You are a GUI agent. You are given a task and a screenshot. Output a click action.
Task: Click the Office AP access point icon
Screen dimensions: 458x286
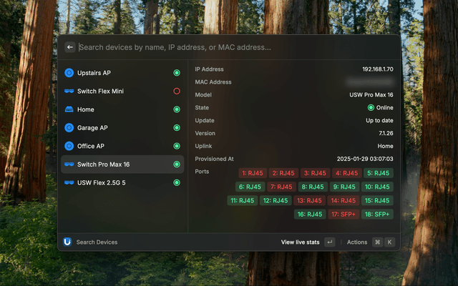coord(69,146)
